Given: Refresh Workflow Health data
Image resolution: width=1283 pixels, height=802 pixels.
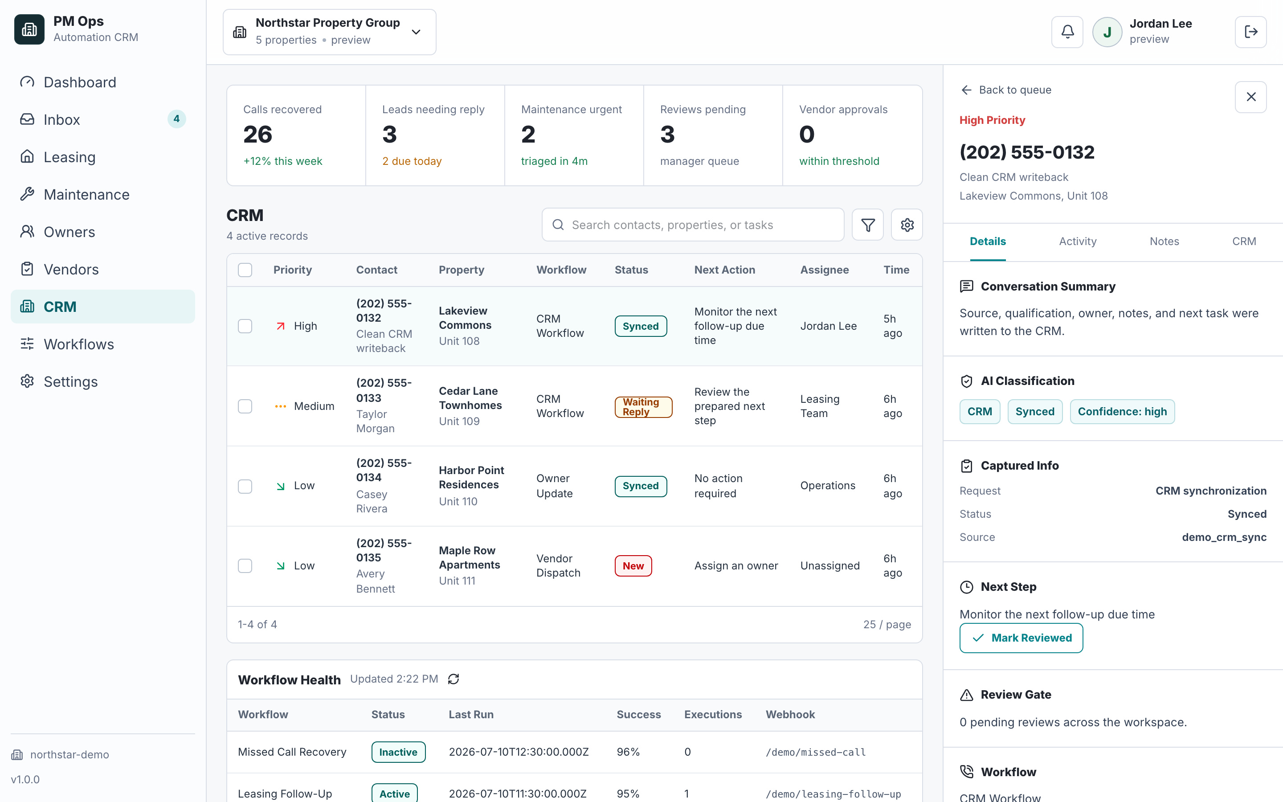Looking at the screenshot, I should 454,679.
